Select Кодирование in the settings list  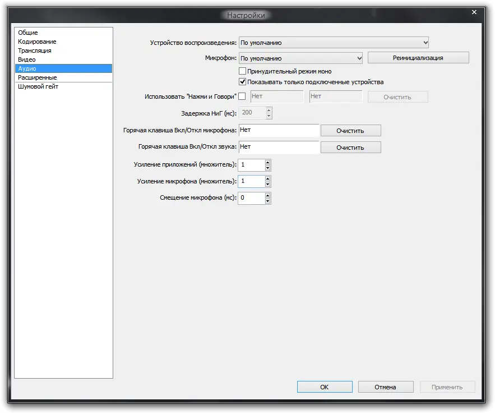pyautogui.click(x=63, y=42)
